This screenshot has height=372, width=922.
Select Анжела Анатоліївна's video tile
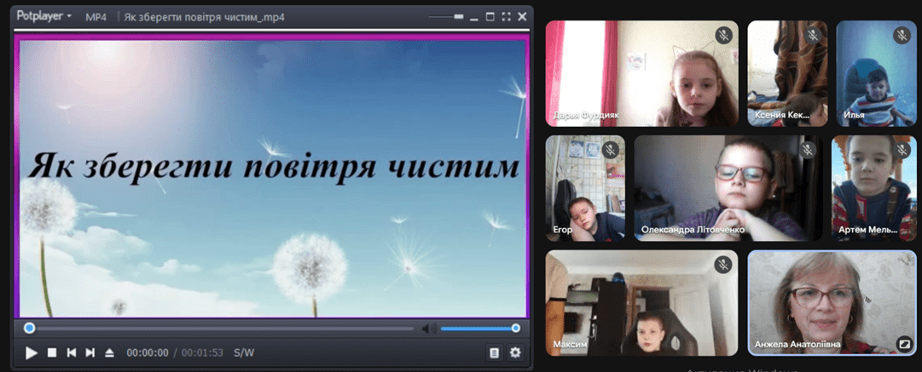(832, 303)
